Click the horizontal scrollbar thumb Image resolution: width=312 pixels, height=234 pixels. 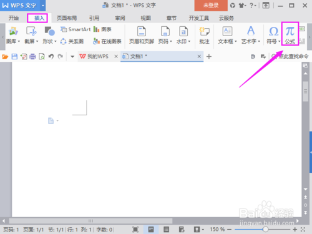(91, 221)
